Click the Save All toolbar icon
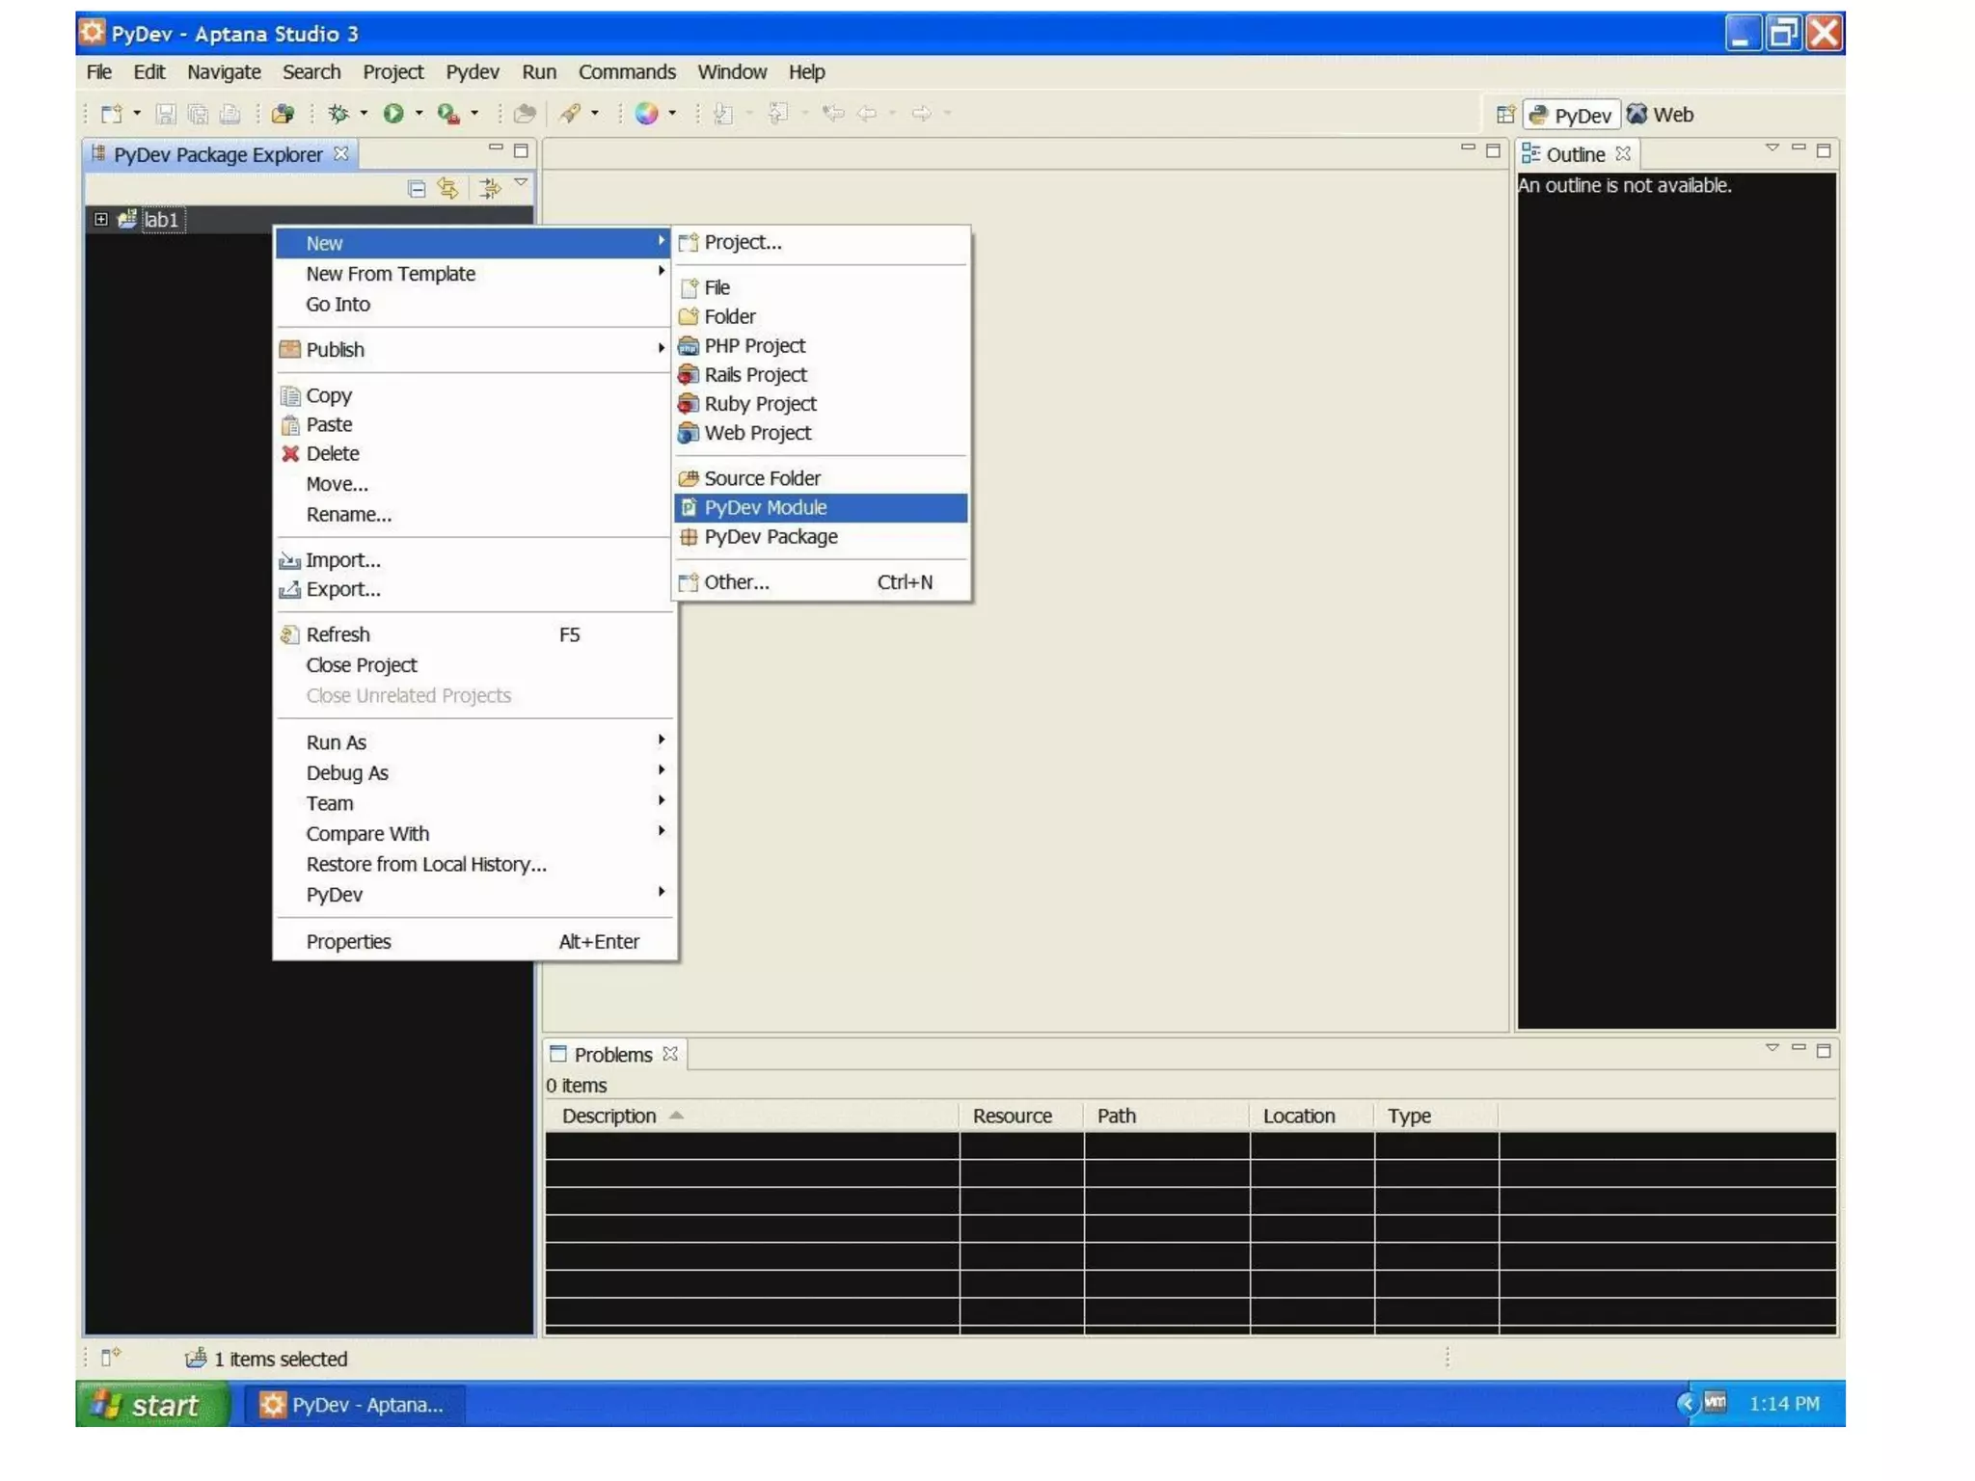 (x=198, y=114)
